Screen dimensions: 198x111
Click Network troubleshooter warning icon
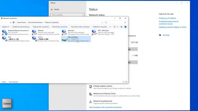pyautogui.click(x=91, y=102)
